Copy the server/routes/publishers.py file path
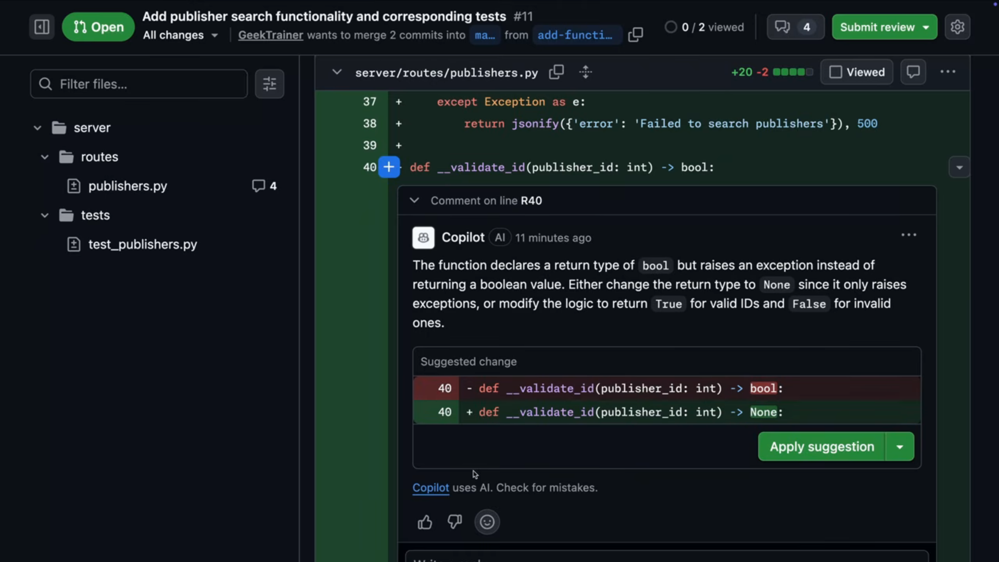The image size is (999, 562). tap(557, 72)
